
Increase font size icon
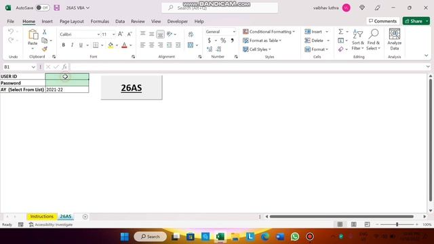click(x=121, y=34)
